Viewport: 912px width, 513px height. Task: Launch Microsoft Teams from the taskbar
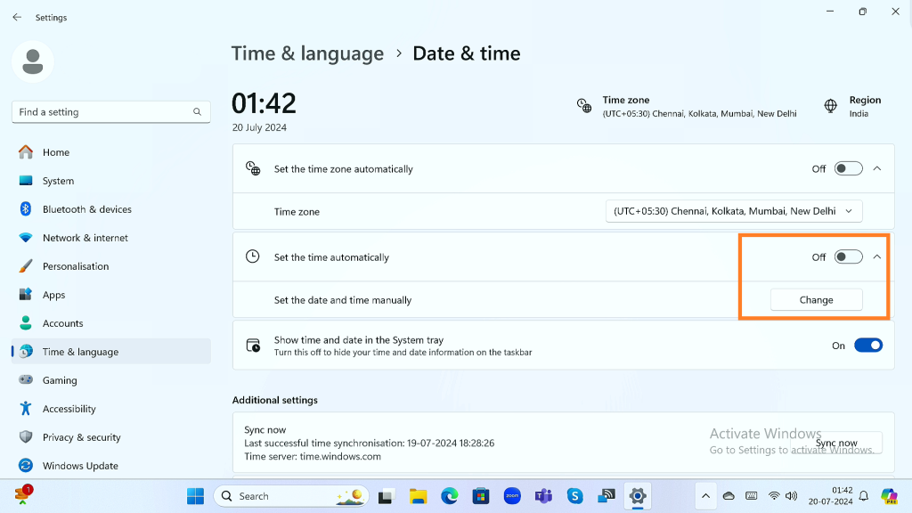(543, 496)
